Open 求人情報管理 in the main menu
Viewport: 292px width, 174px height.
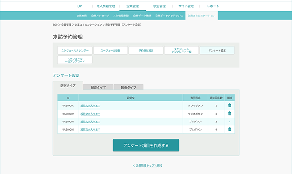106,6
